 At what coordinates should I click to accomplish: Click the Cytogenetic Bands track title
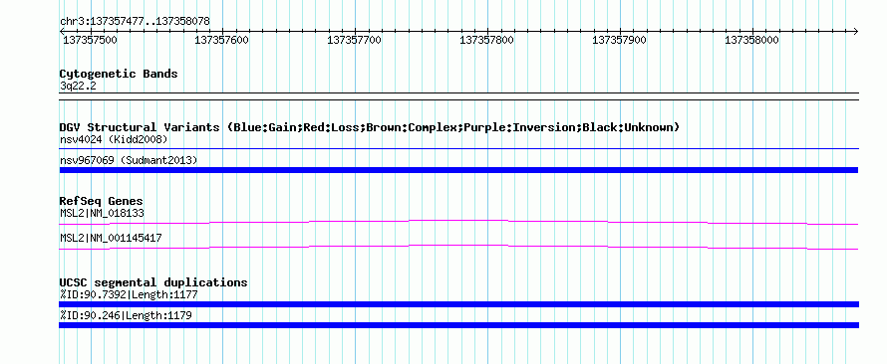(x=119, y=74)
